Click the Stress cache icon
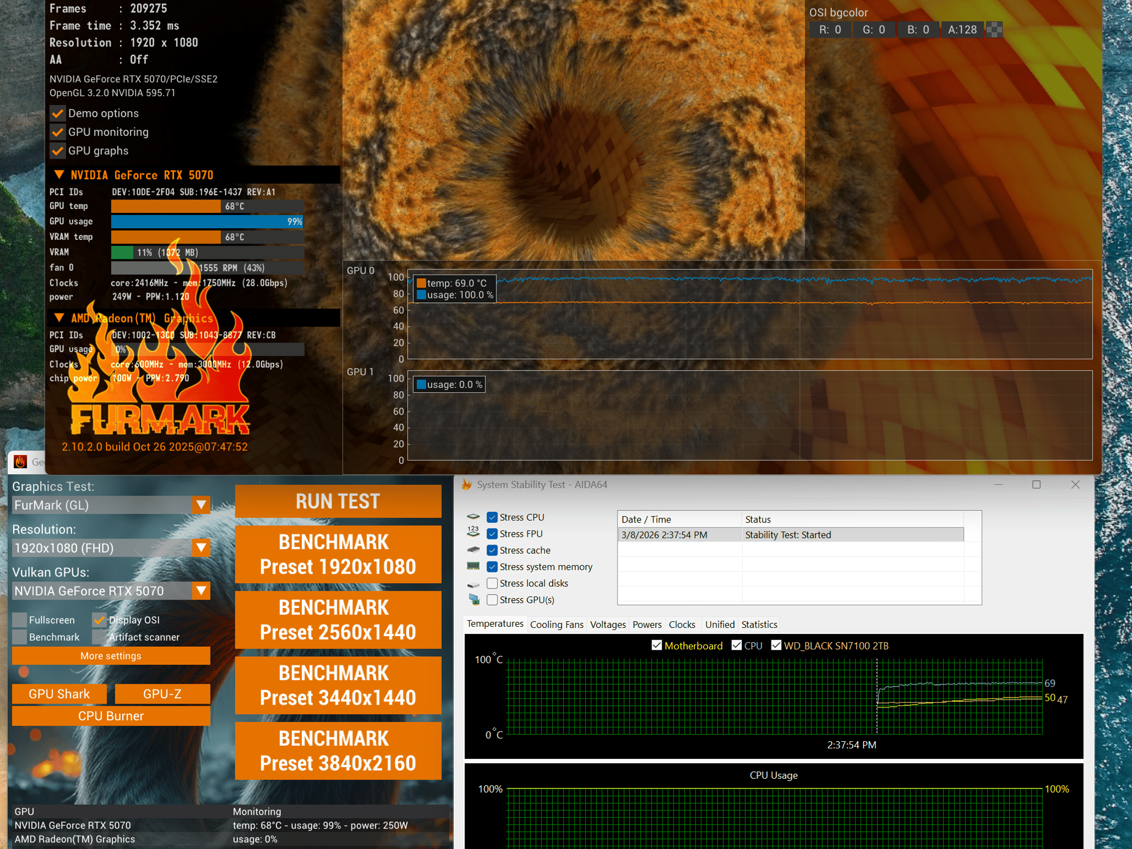This screenshot has height=849, width=1132. (473, 550)
